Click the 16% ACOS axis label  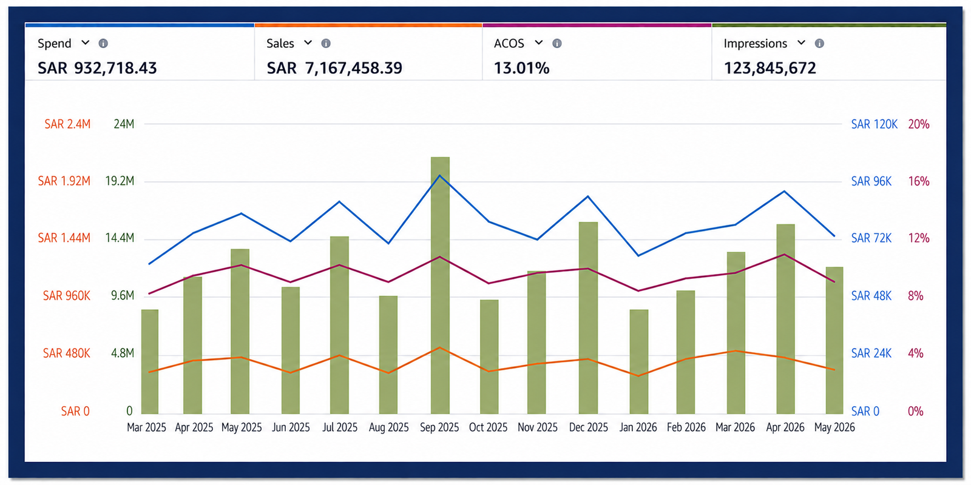coord(919,181)
